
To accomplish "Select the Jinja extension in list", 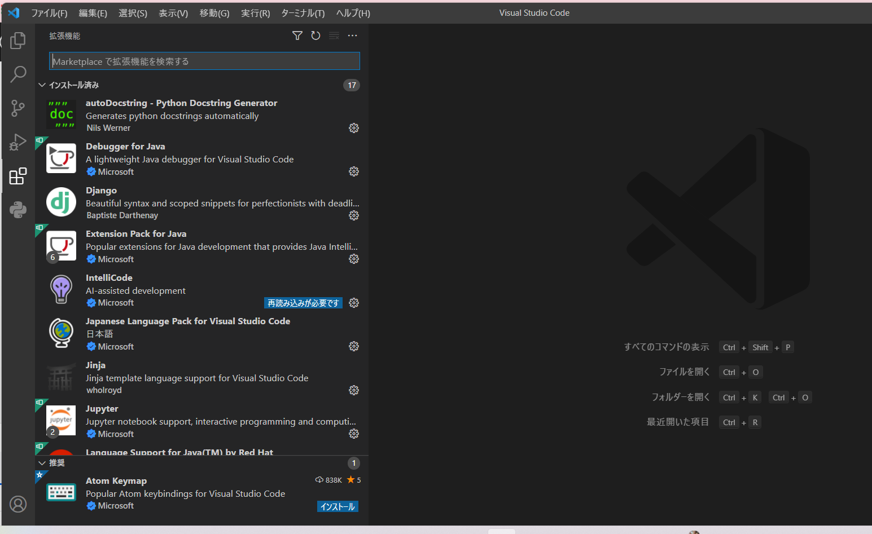I will click(198, 377).
